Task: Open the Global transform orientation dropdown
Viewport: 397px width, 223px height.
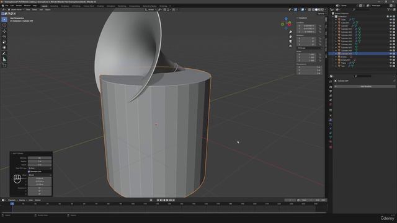Action: 150,10
